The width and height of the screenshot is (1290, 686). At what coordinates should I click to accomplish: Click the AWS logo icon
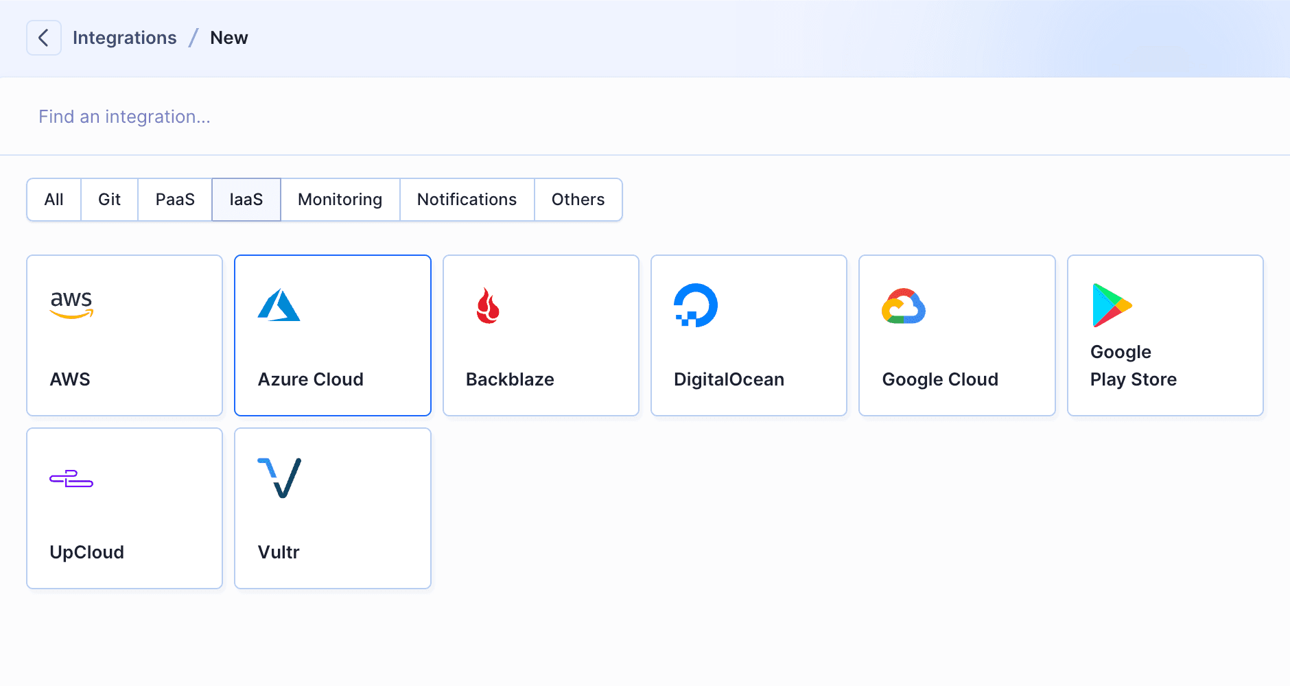[71, 305]
